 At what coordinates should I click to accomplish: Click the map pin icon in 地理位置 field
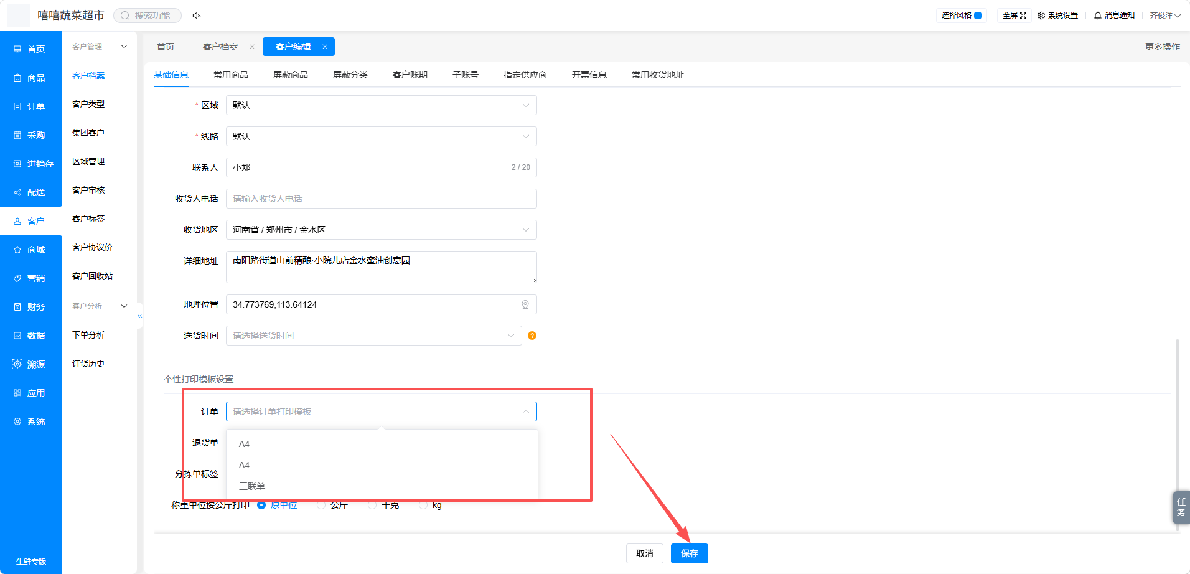525,304
